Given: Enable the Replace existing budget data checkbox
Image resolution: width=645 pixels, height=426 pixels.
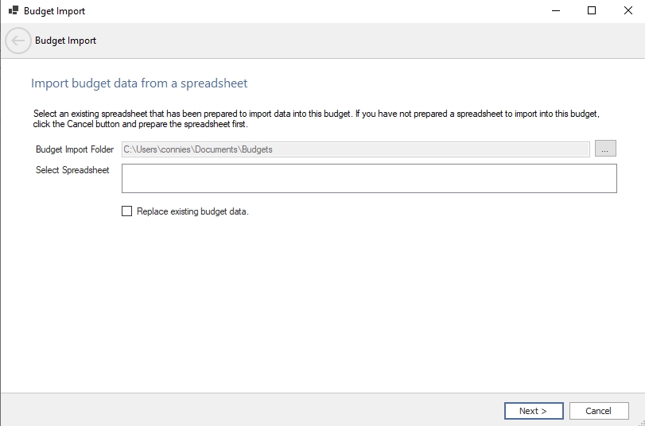Looking at the screenshot, I should 126,211.
